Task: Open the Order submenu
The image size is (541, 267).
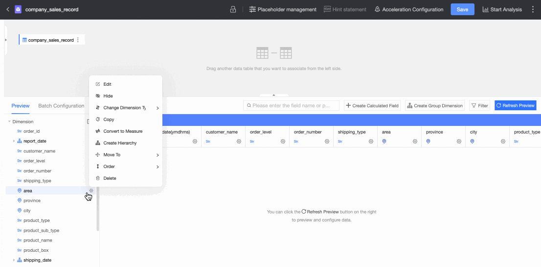Action: [126, 167]
